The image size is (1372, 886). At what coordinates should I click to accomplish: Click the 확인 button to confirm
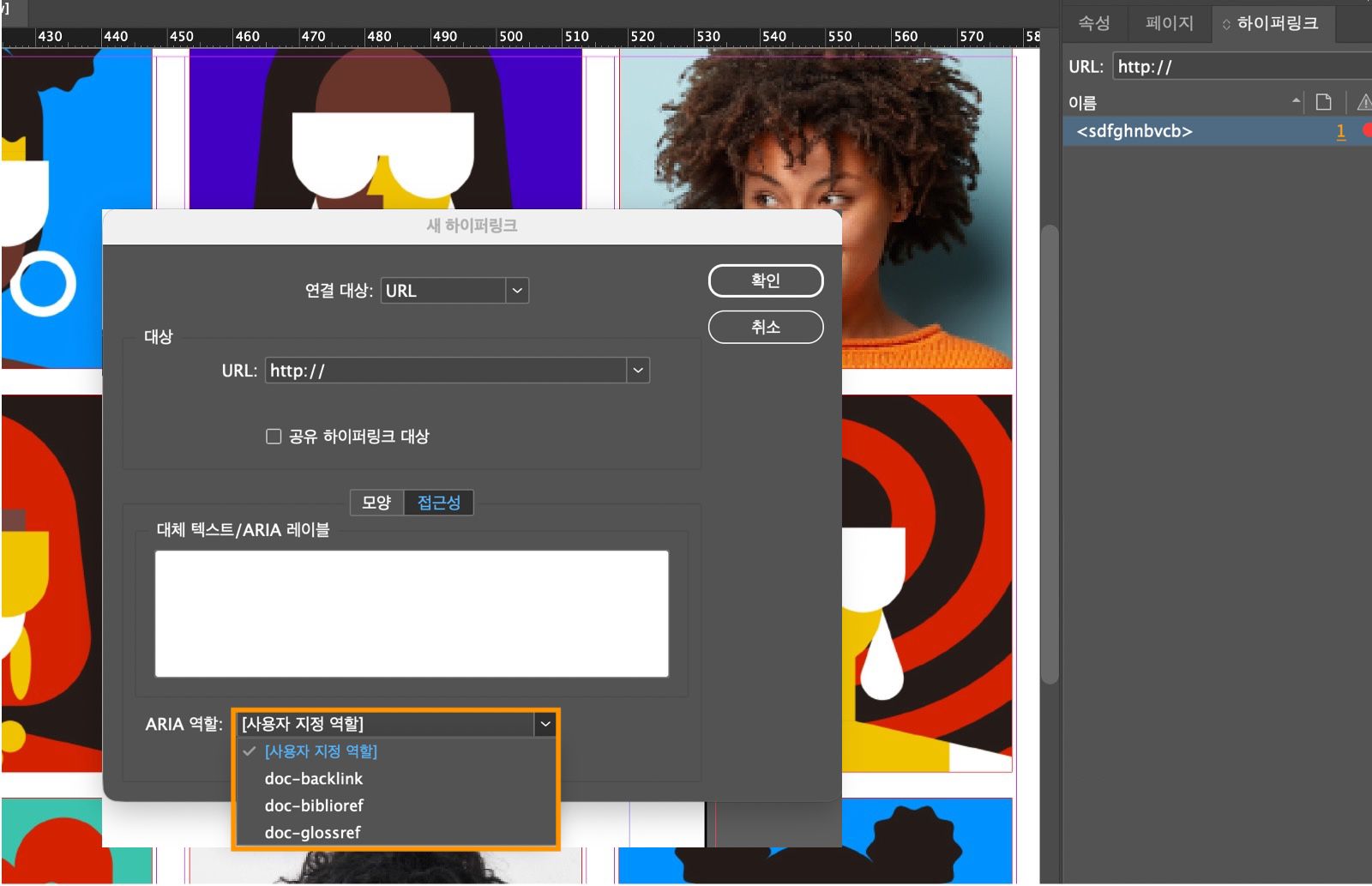point(764,280)
